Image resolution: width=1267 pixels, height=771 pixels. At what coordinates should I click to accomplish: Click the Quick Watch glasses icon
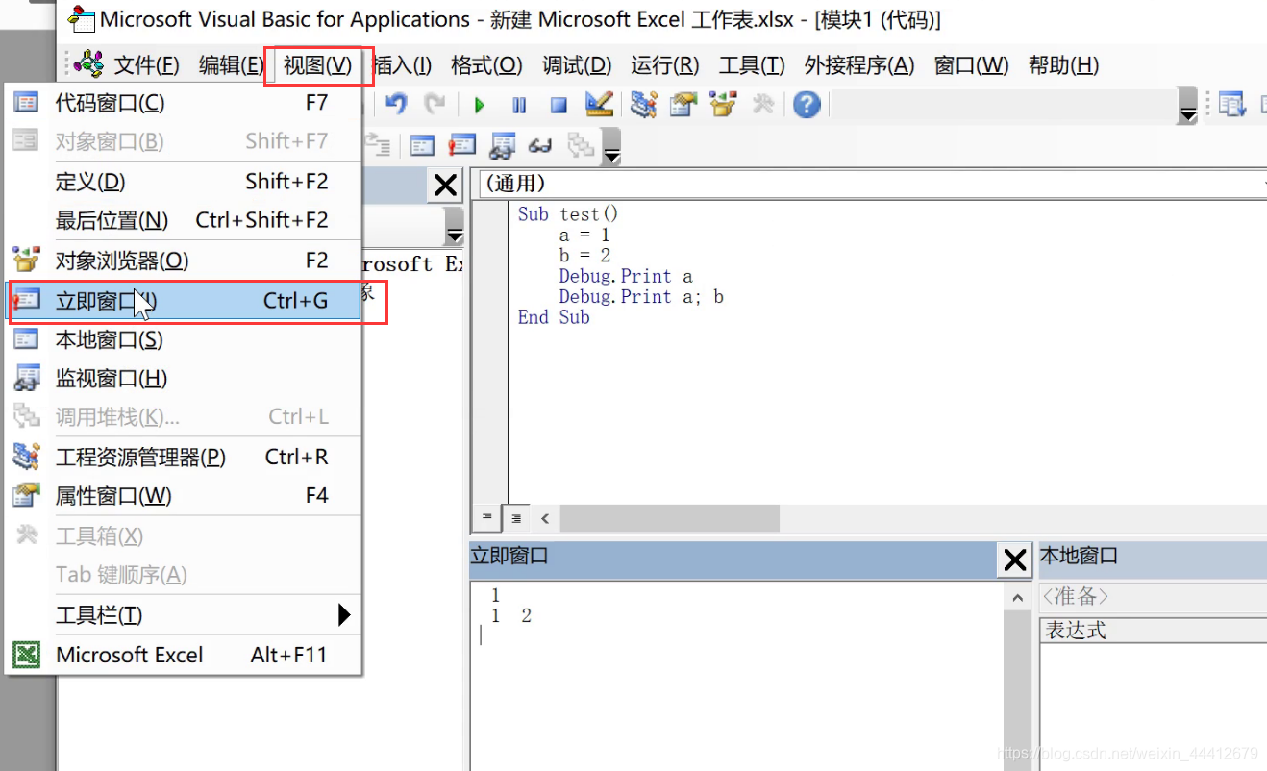click(540, 145)
